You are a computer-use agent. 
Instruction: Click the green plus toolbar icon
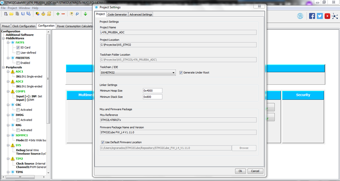tap(58, 14)
